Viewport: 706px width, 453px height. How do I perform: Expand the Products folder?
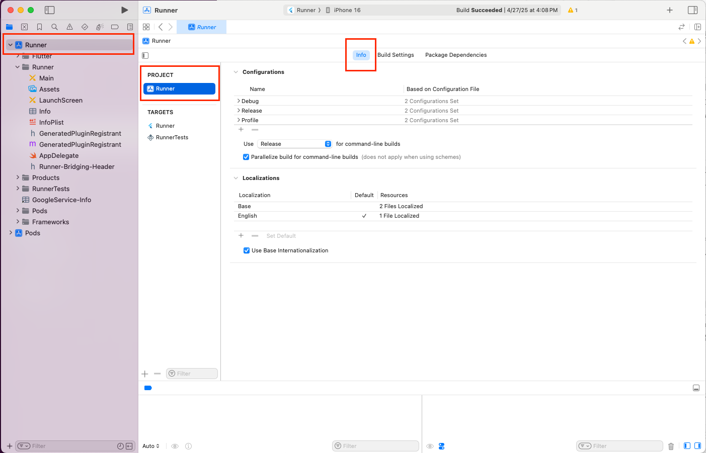[18, 177]
